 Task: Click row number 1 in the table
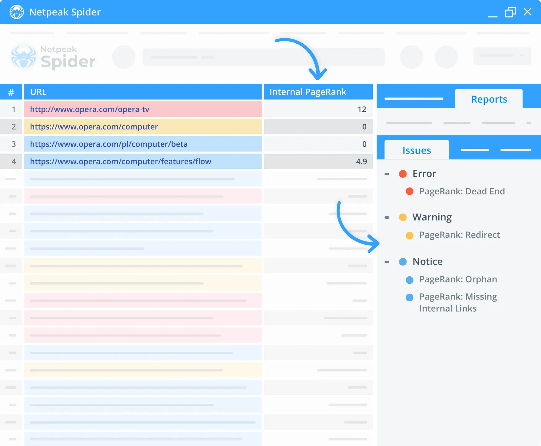pos(11,109)
